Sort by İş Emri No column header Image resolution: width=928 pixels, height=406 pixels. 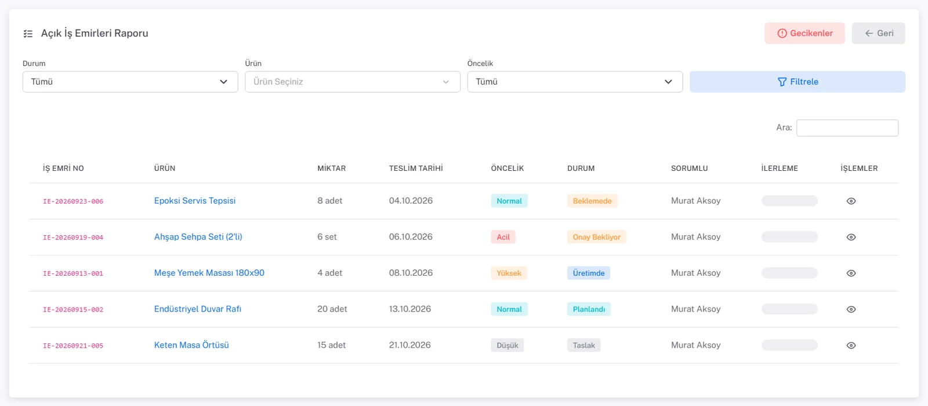point(63,169)
